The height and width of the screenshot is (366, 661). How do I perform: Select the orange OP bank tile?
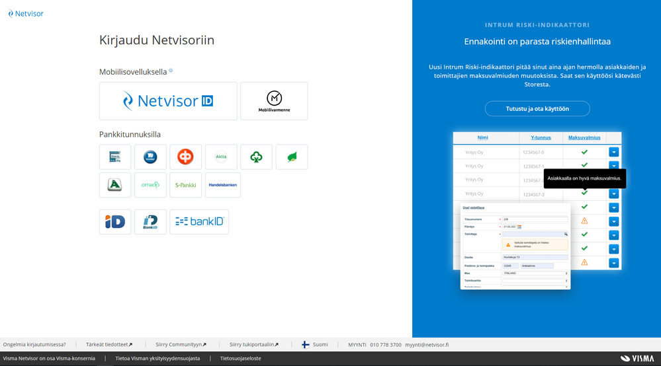point(185,157)
